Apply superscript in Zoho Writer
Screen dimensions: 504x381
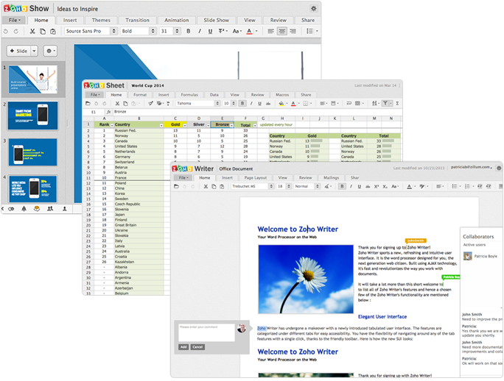pos(377,187)
